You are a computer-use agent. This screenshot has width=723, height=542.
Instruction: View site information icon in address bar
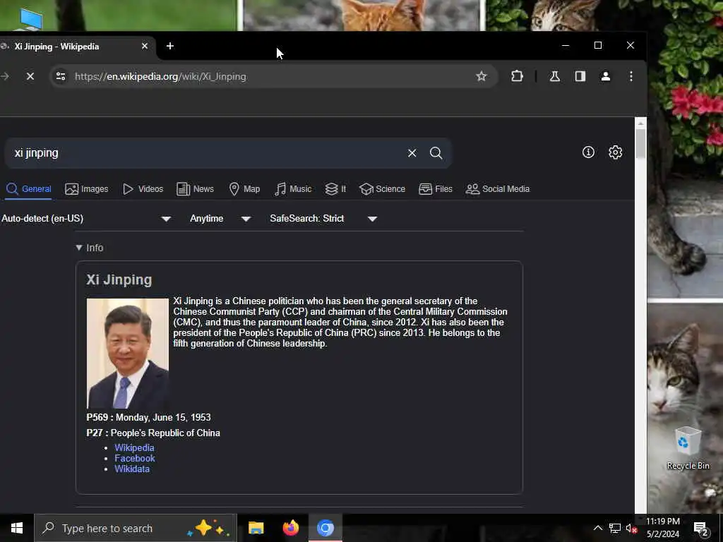point(61,76)
